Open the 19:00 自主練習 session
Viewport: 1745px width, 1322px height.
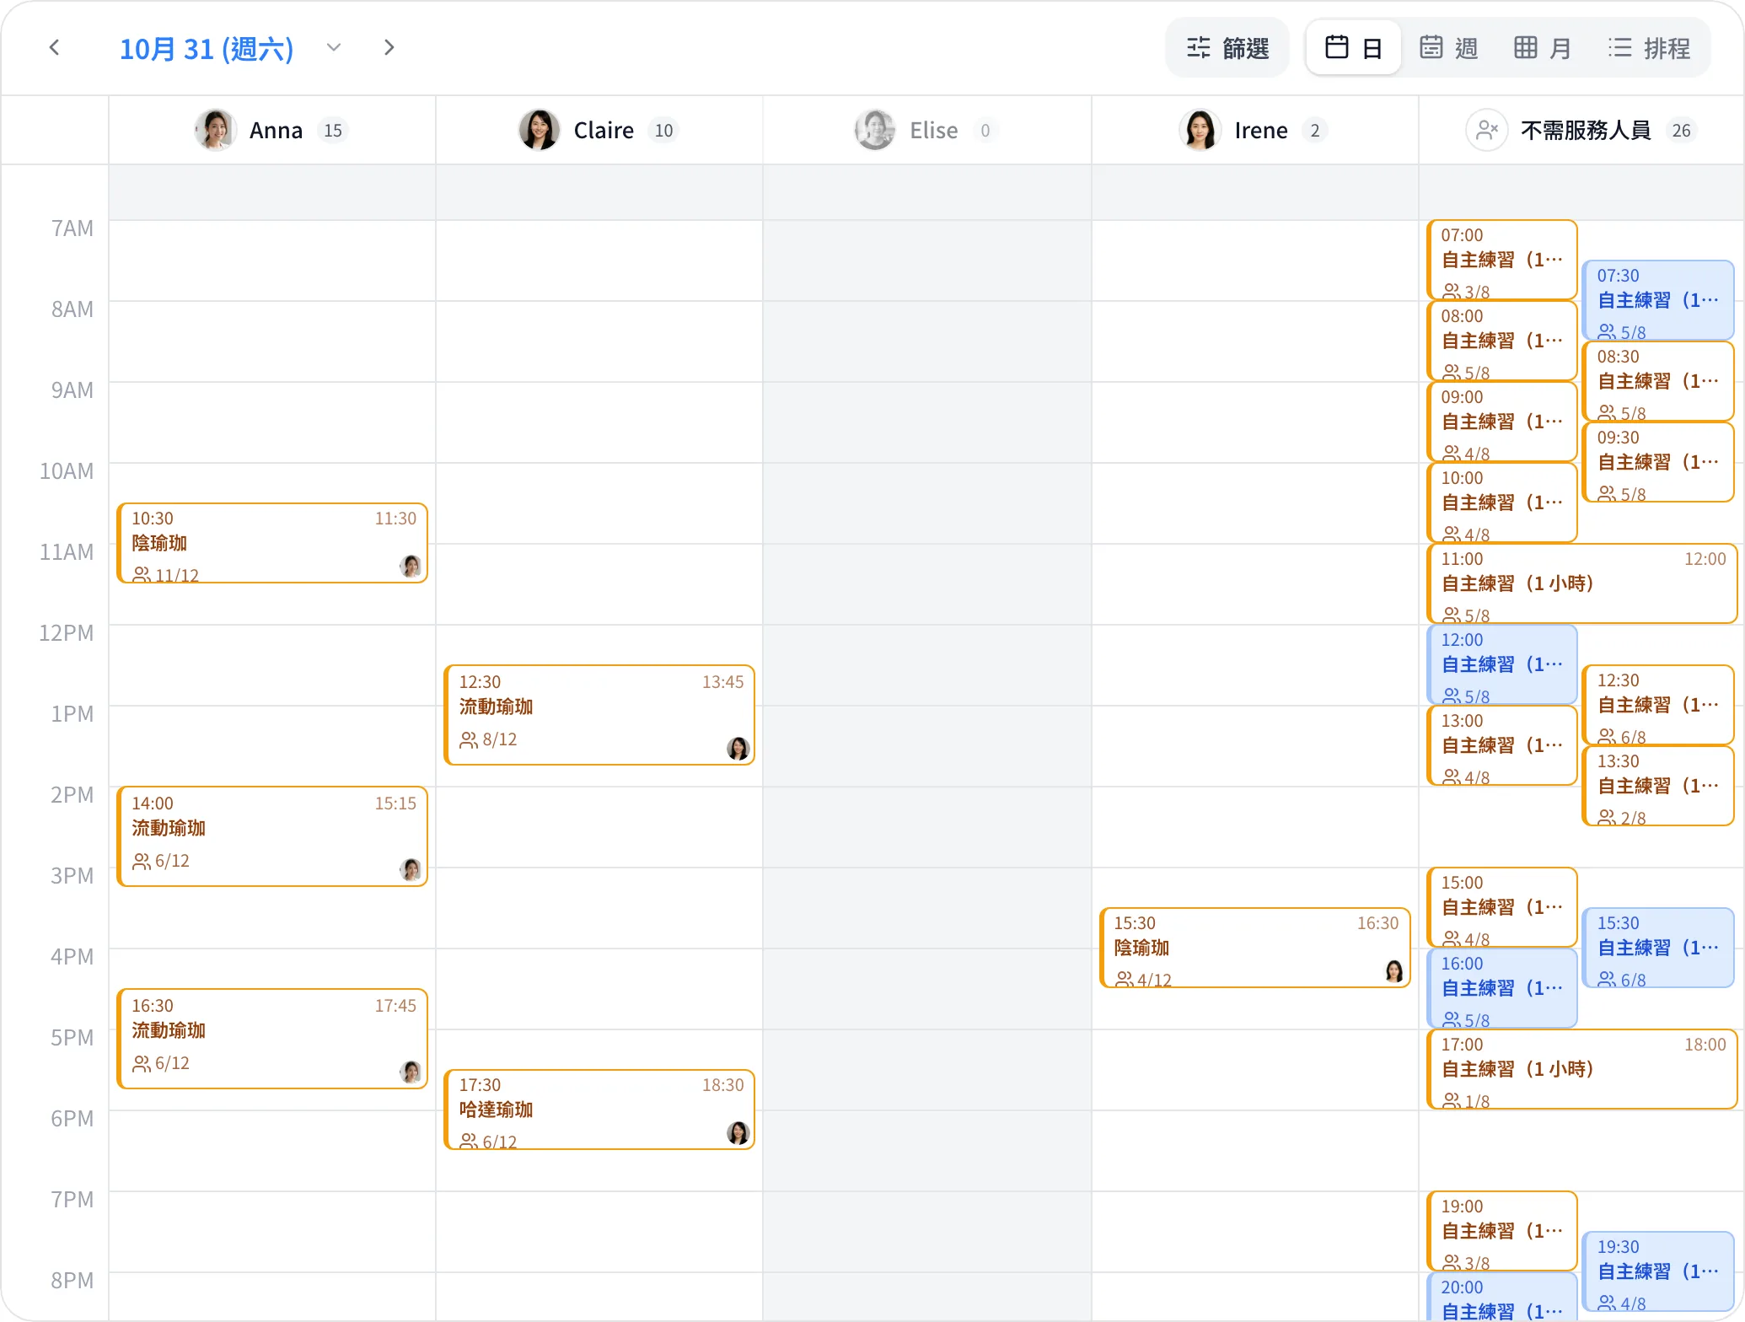pyautogui.click(x=1502, y=1231)
